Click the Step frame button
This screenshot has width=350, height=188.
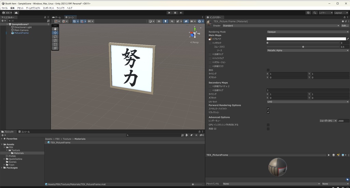pyautogui.click(x=181, y=13)
